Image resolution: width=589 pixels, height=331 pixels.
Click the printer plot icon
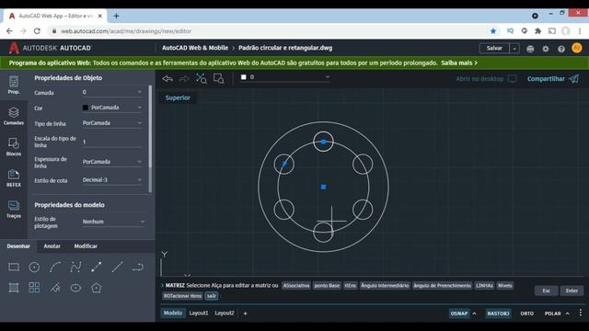[x=530, y=49]
